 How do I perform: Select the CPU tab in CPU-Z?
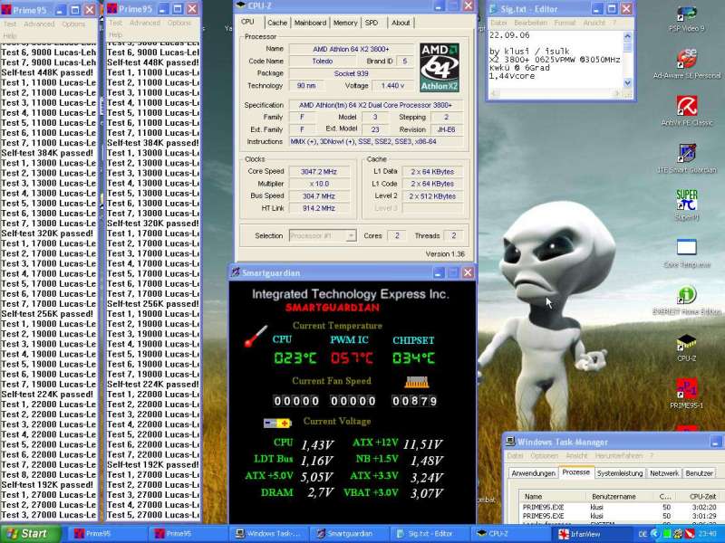247,22
